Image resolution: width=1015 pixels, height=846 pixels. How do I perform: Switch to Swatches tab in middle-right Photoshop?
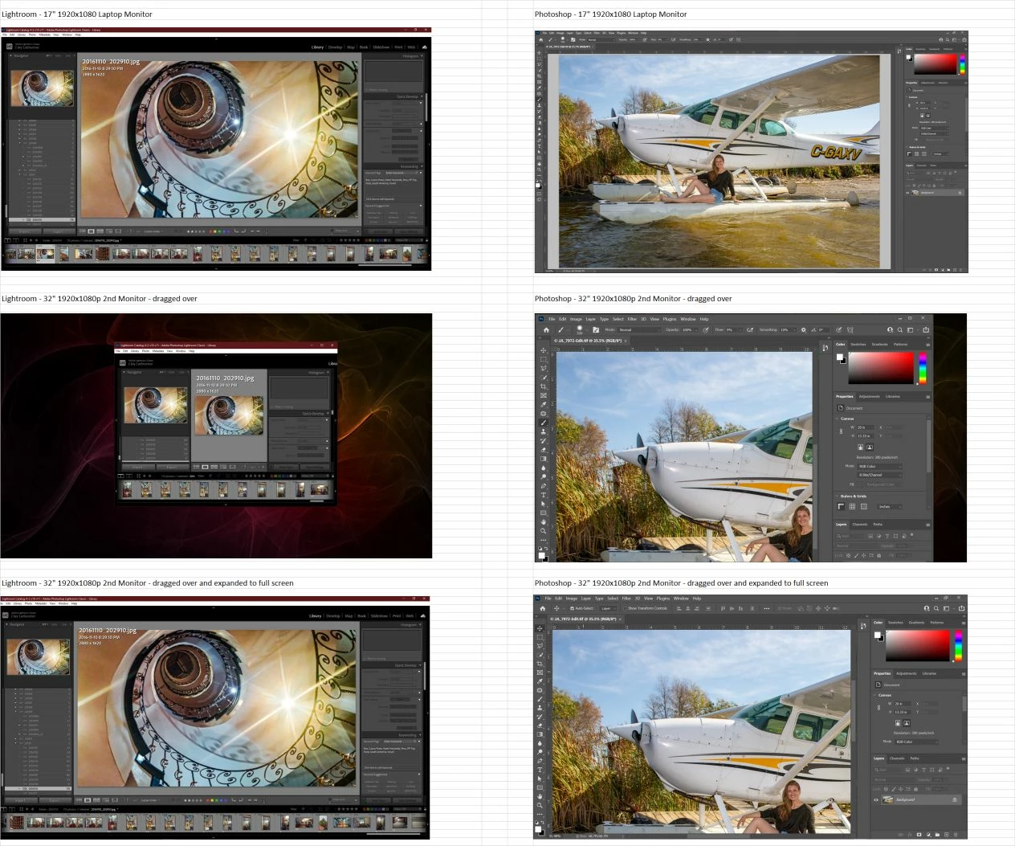point(858,345)
